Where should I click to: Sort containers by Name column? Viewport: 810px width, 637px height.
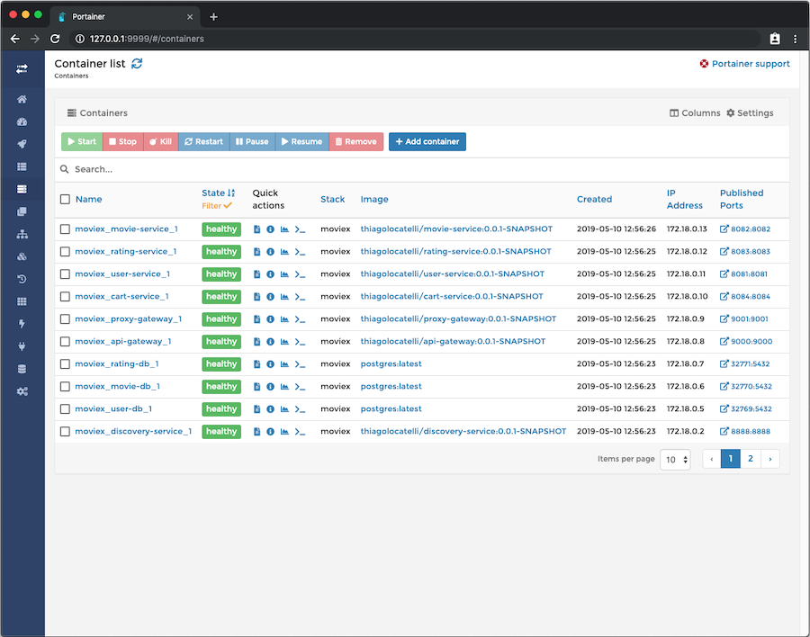coord(89,200)
